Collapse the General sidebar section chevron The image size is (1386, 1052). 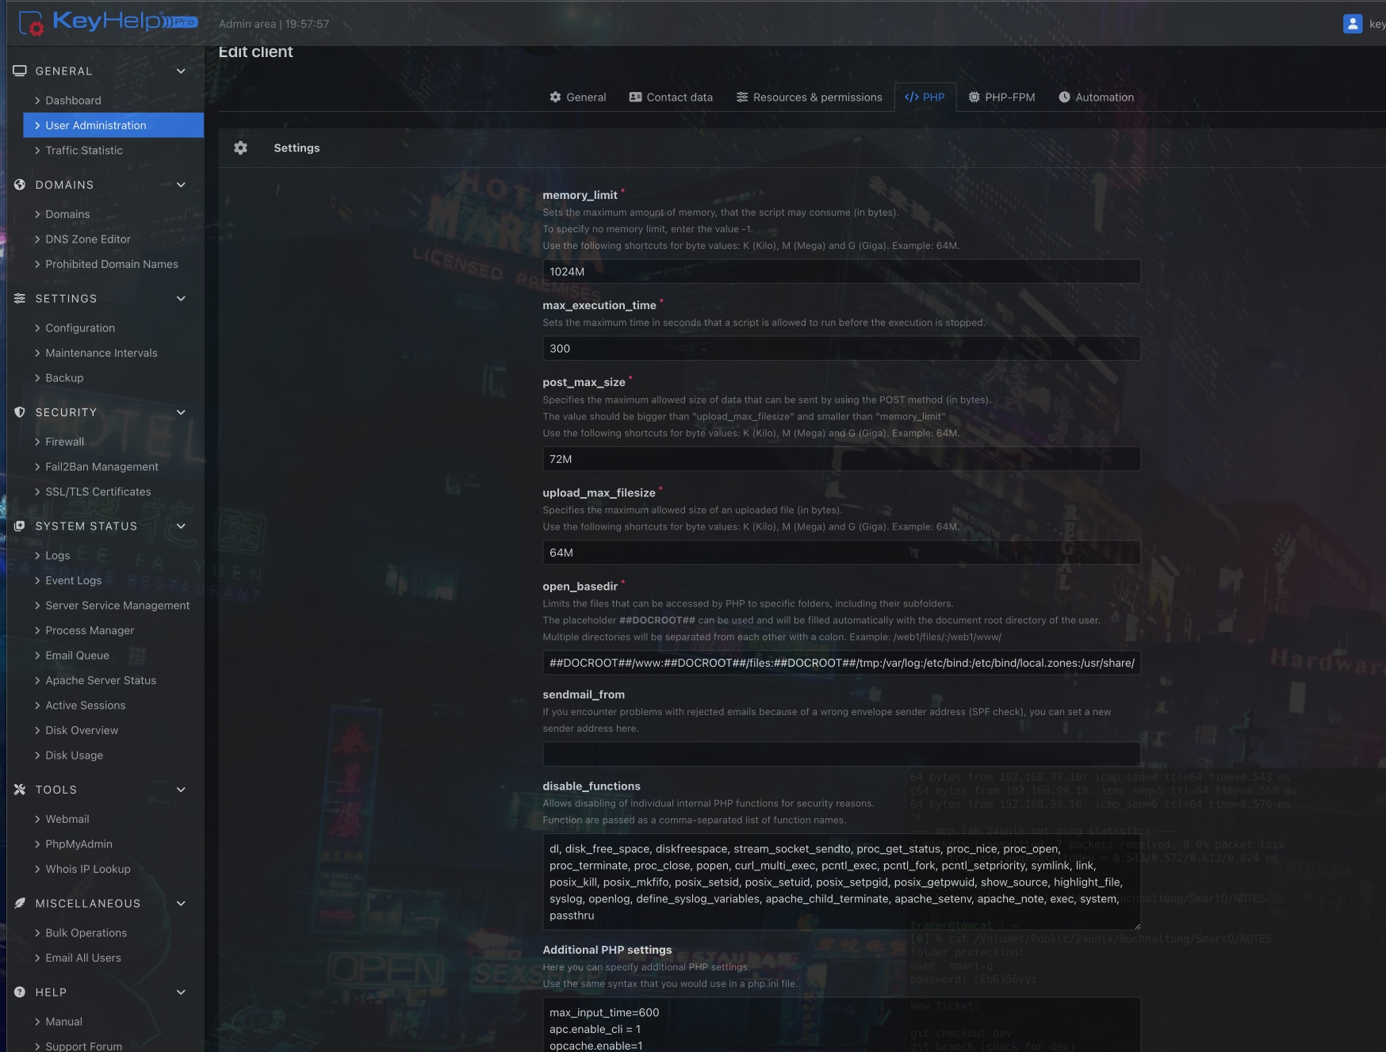point(181,71)
